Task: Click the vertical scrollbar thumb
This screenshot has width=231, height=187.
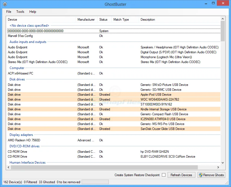Action: [223, 31]
